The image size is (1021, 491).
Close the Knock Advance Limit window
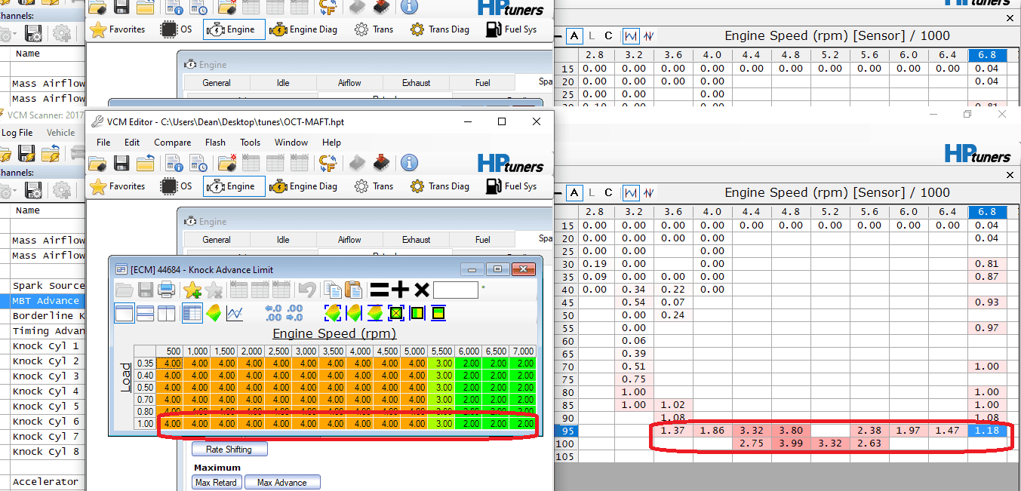point(522,269)
